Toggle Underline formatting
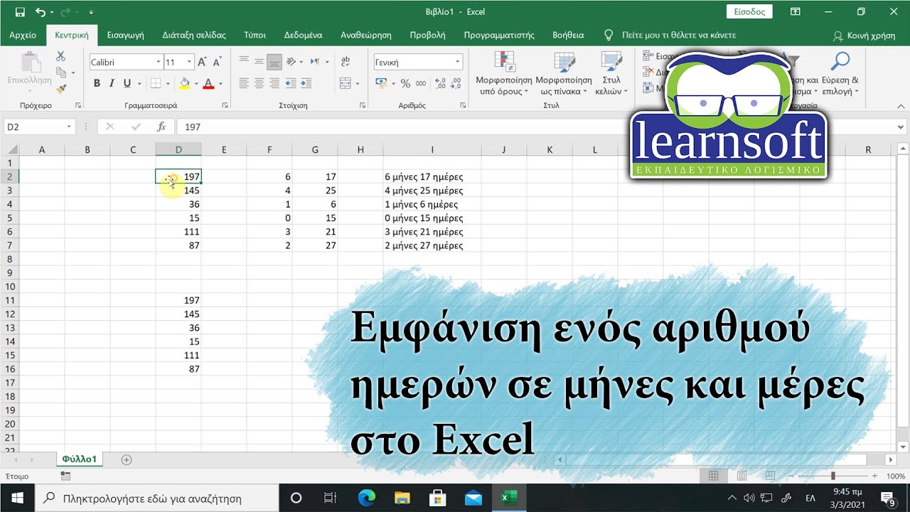This screenshot has height=512, width=910. coord(127,83)
